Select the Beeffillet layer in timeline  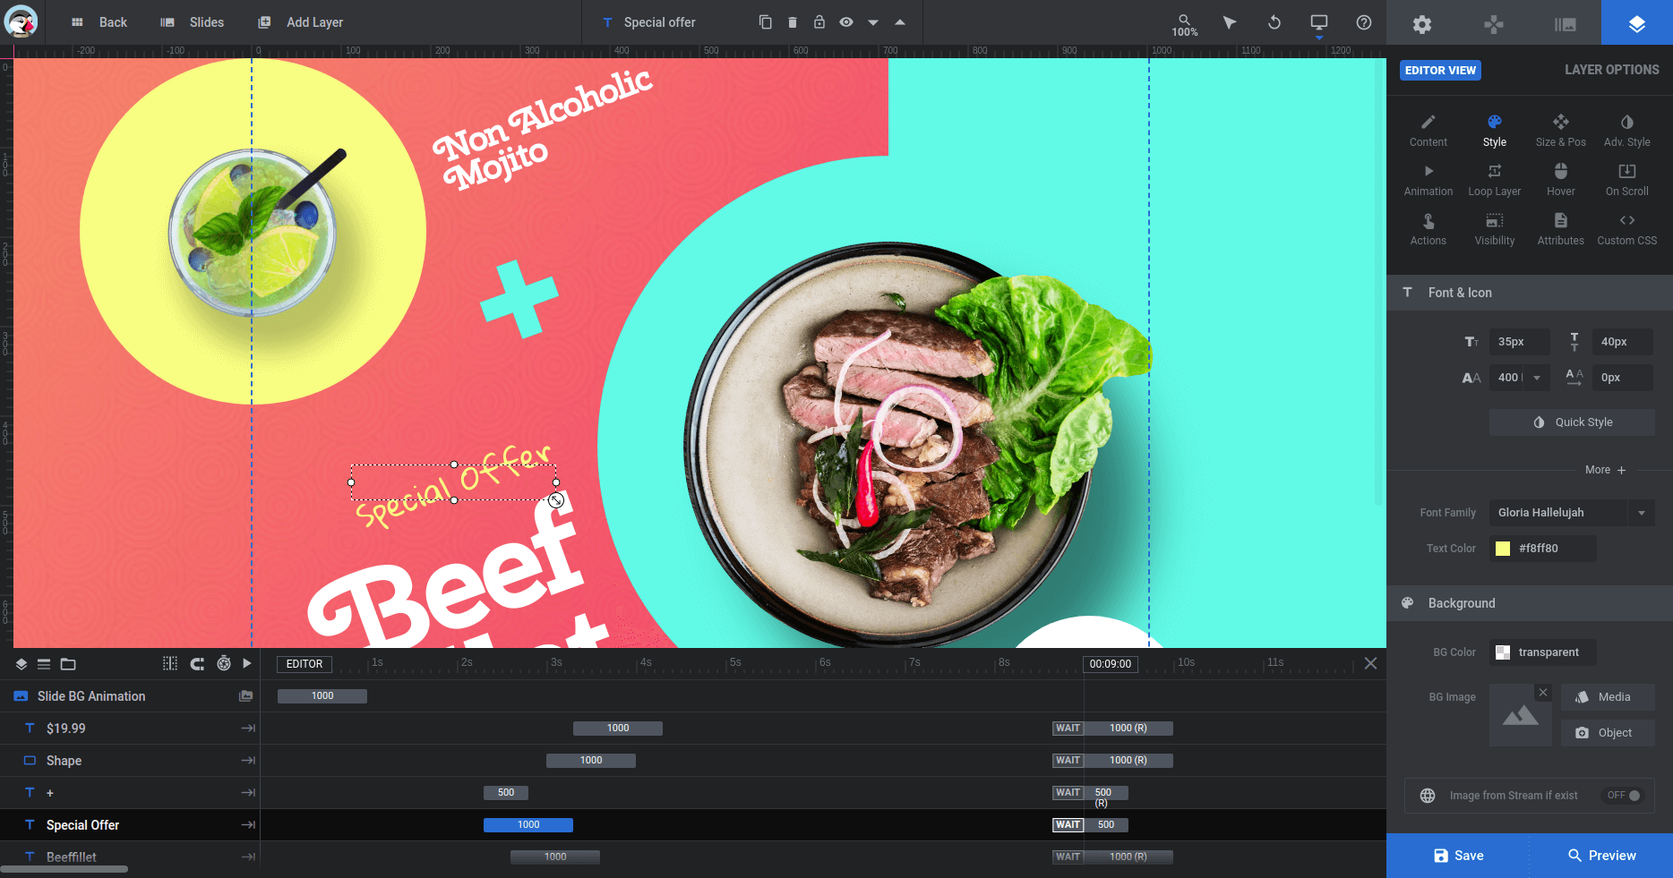[x=72, y=857]
